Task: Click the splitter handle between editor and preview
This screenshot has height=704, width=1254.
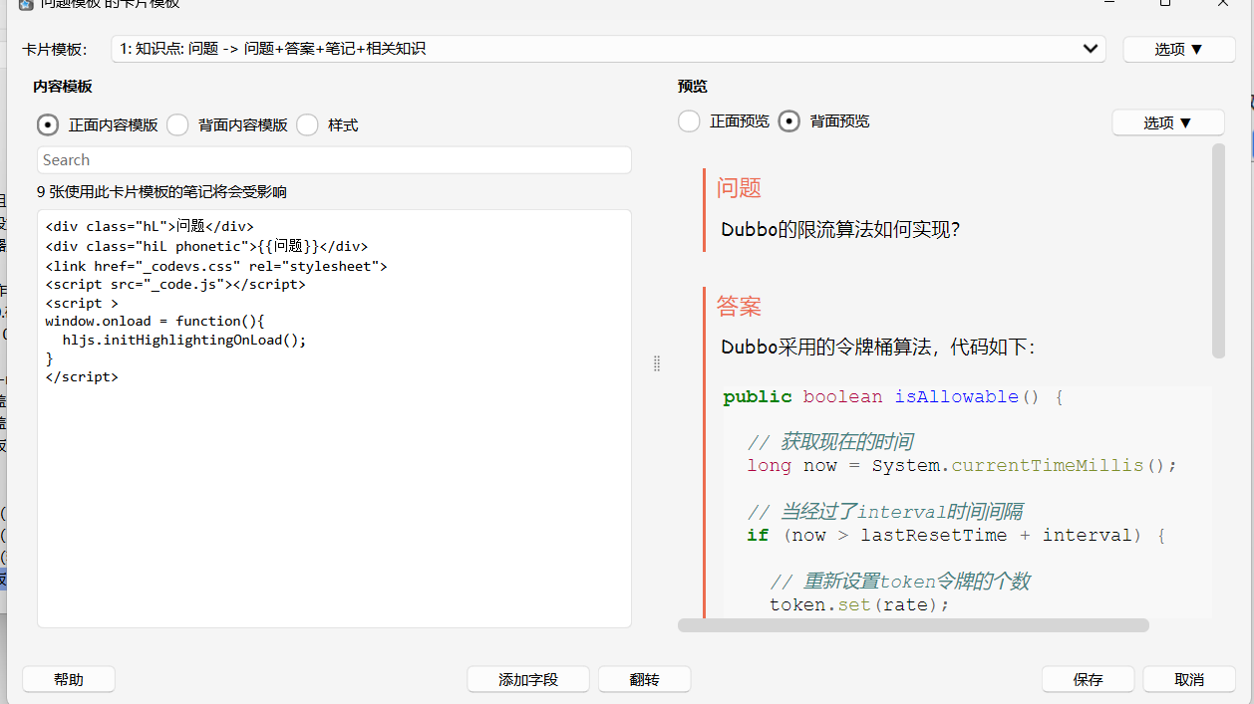Action: [x=656, y=363]
